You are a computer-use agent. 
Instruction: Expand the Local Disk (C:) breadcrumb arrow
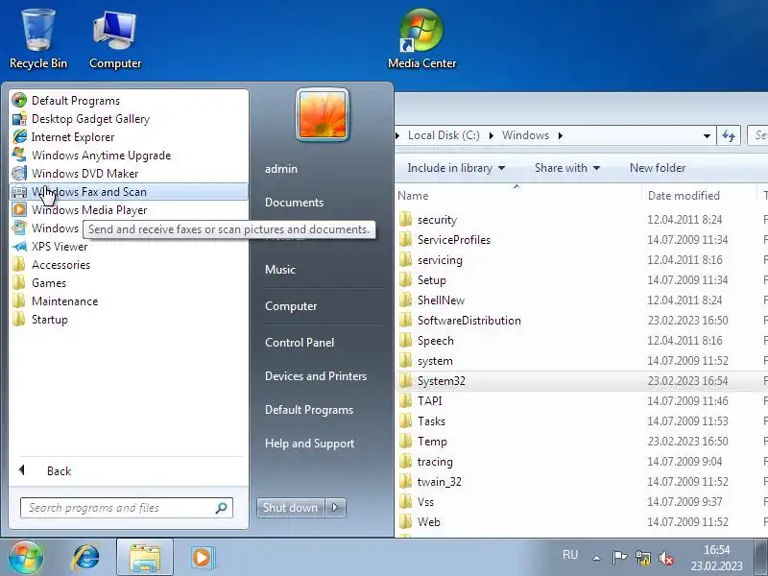point(491,135)
